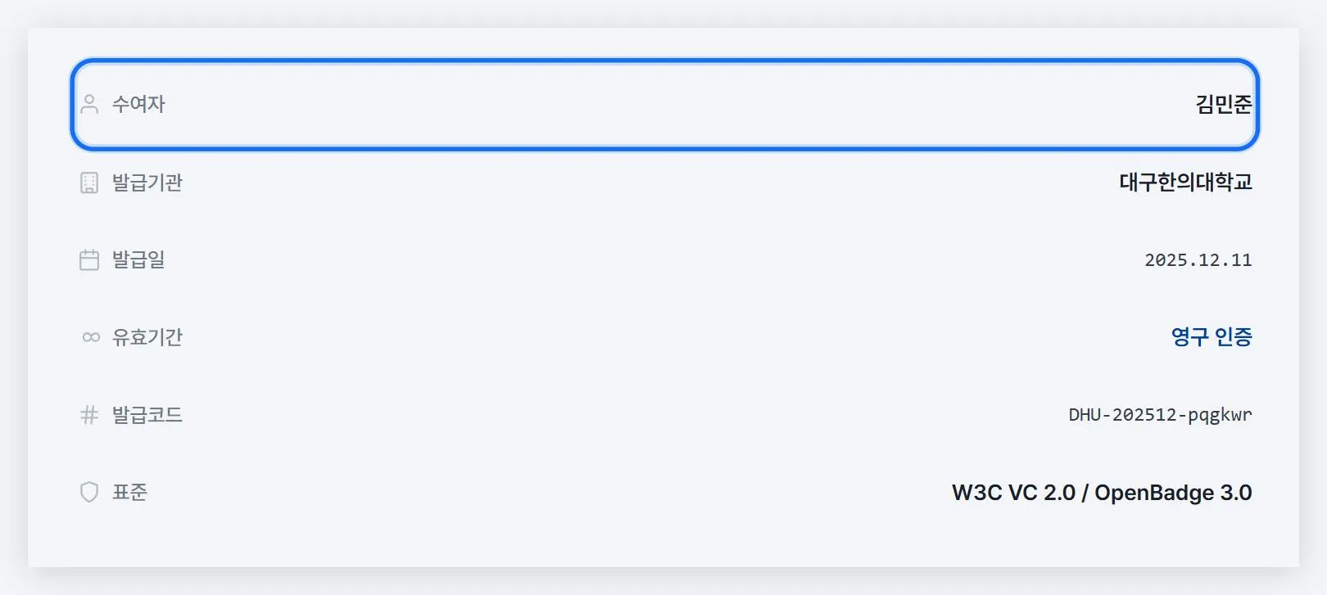Click the 발급코드 row
Image resolution: width=1327 pixels, height=595 pixels.
[664, 415]
